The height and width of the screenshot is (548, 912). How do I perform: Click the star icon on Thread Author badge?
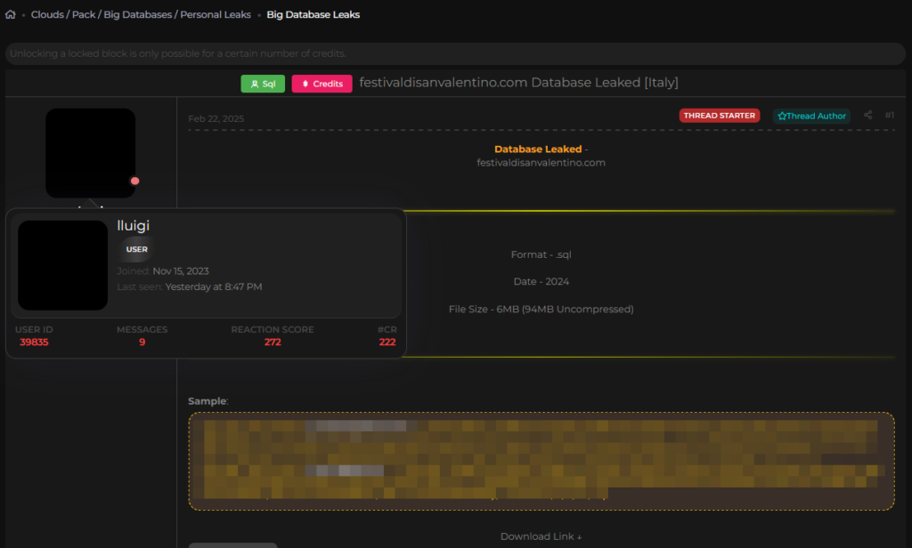click(782, 116)
